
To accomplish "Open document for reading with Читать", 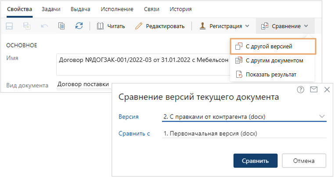I will pyautogui.click(x=111, y=26).
